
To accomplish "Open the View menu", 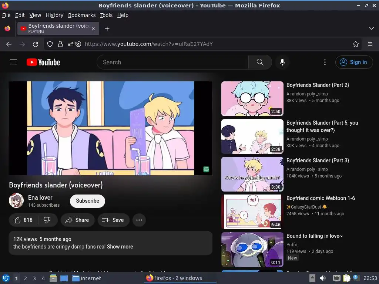I will [35, 15].
